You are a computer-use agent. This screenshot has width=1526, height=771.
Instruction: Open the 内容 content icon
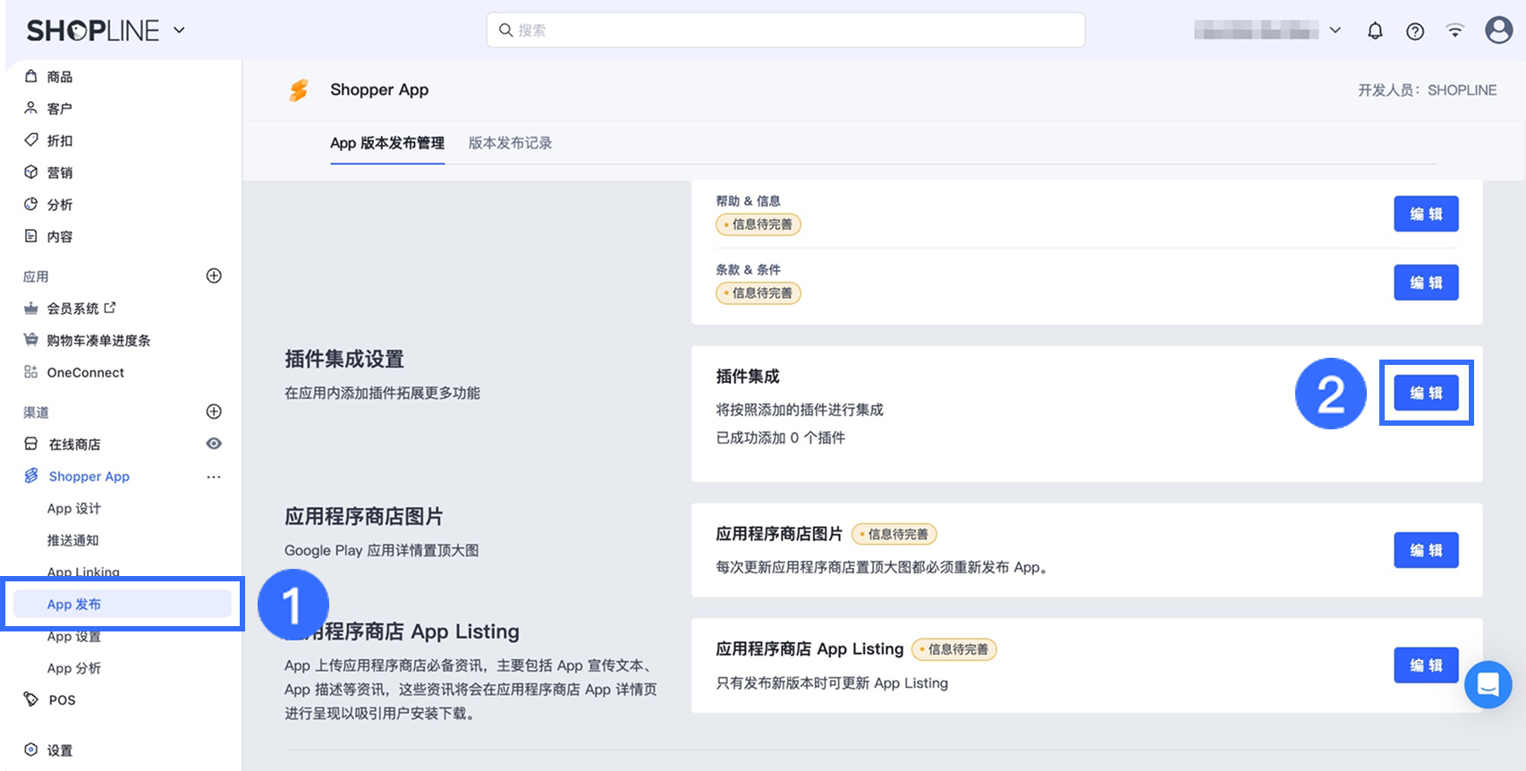[x=31, y=236]
